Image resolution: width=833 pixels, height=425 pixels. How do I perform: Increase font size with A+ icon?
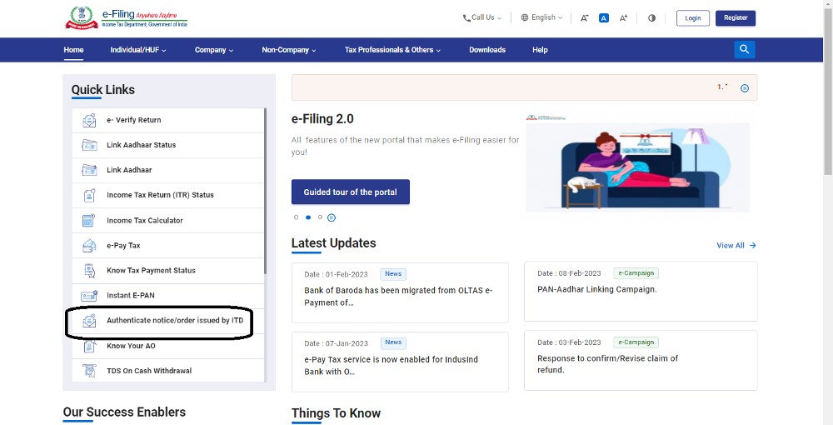tap(623, 17)
